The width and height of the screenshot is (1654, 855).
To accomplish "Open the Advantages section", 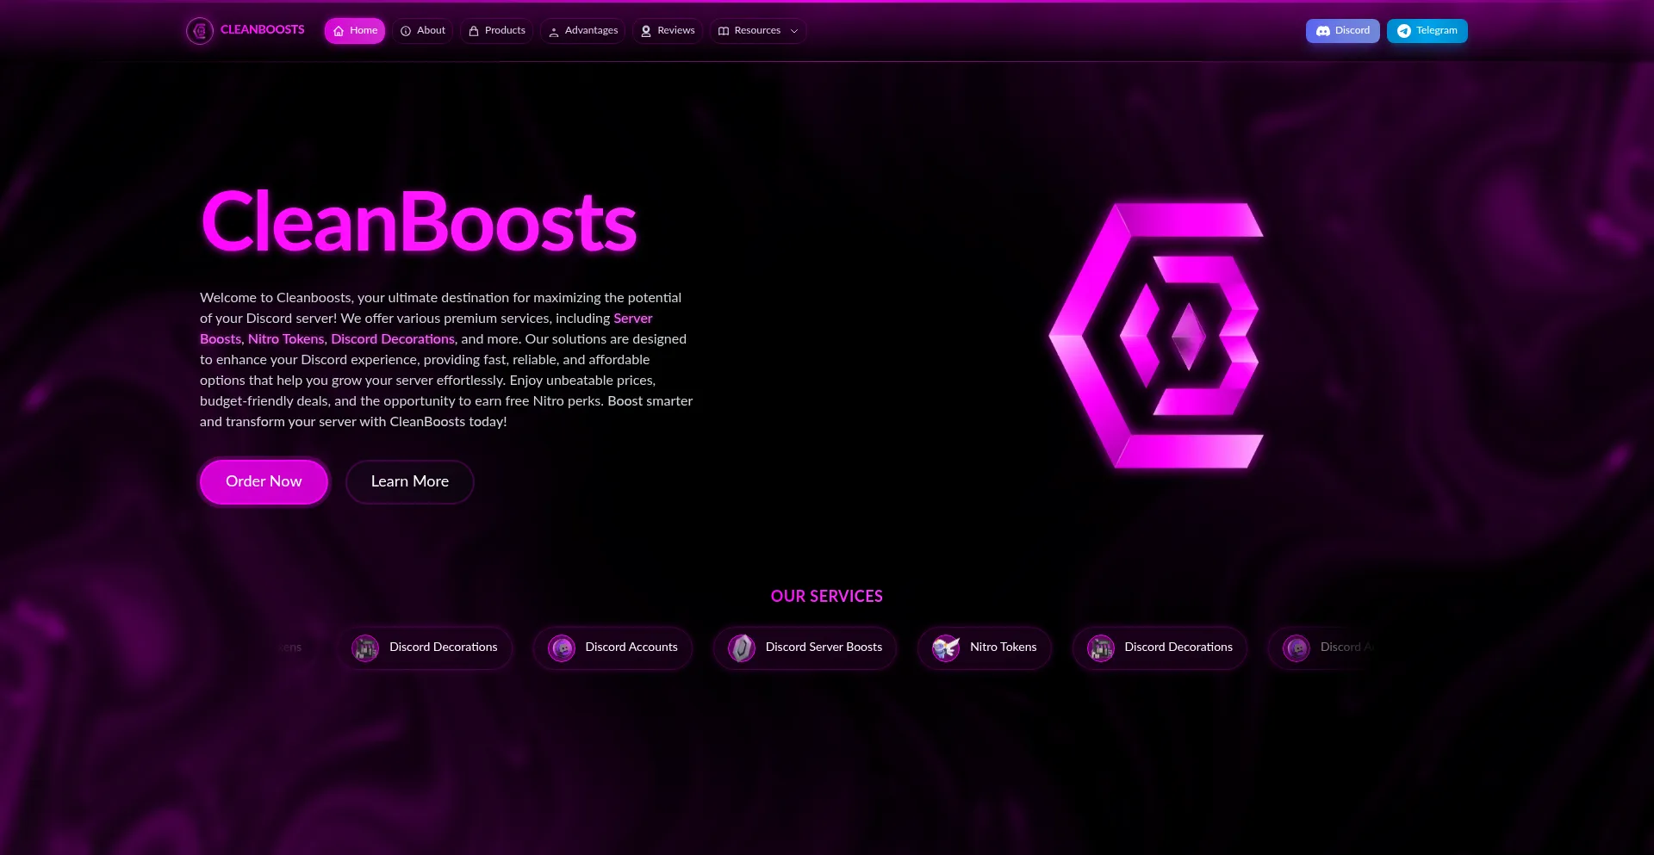I will tap(583, 31).
